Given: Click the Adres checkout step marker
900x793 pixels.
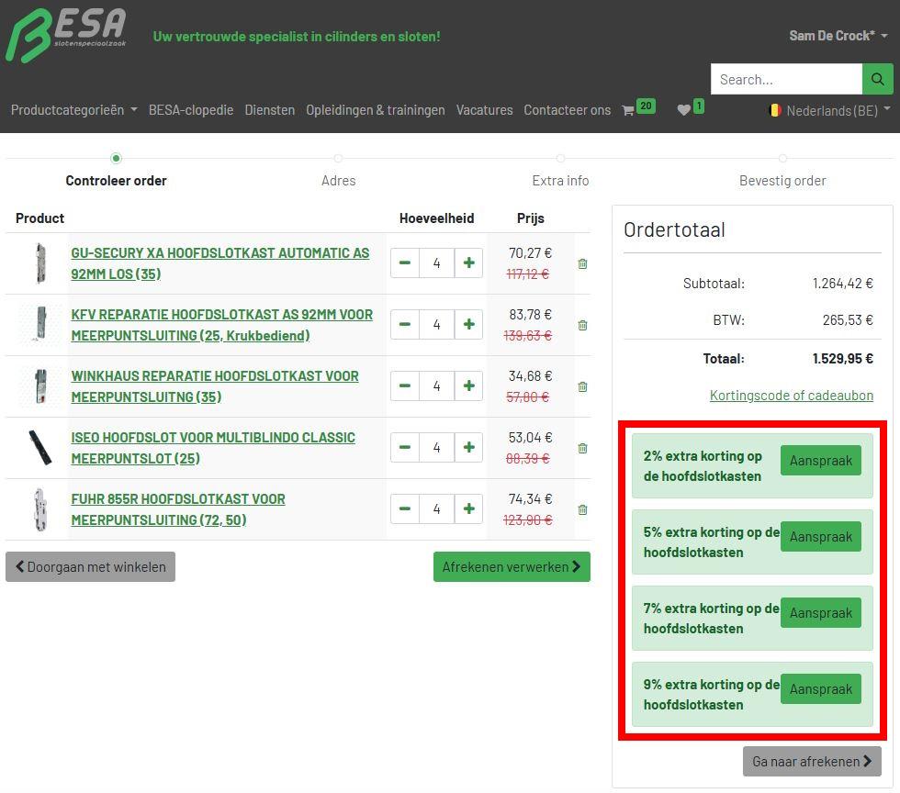Looking at the screenshot, I should pos(338,160).
